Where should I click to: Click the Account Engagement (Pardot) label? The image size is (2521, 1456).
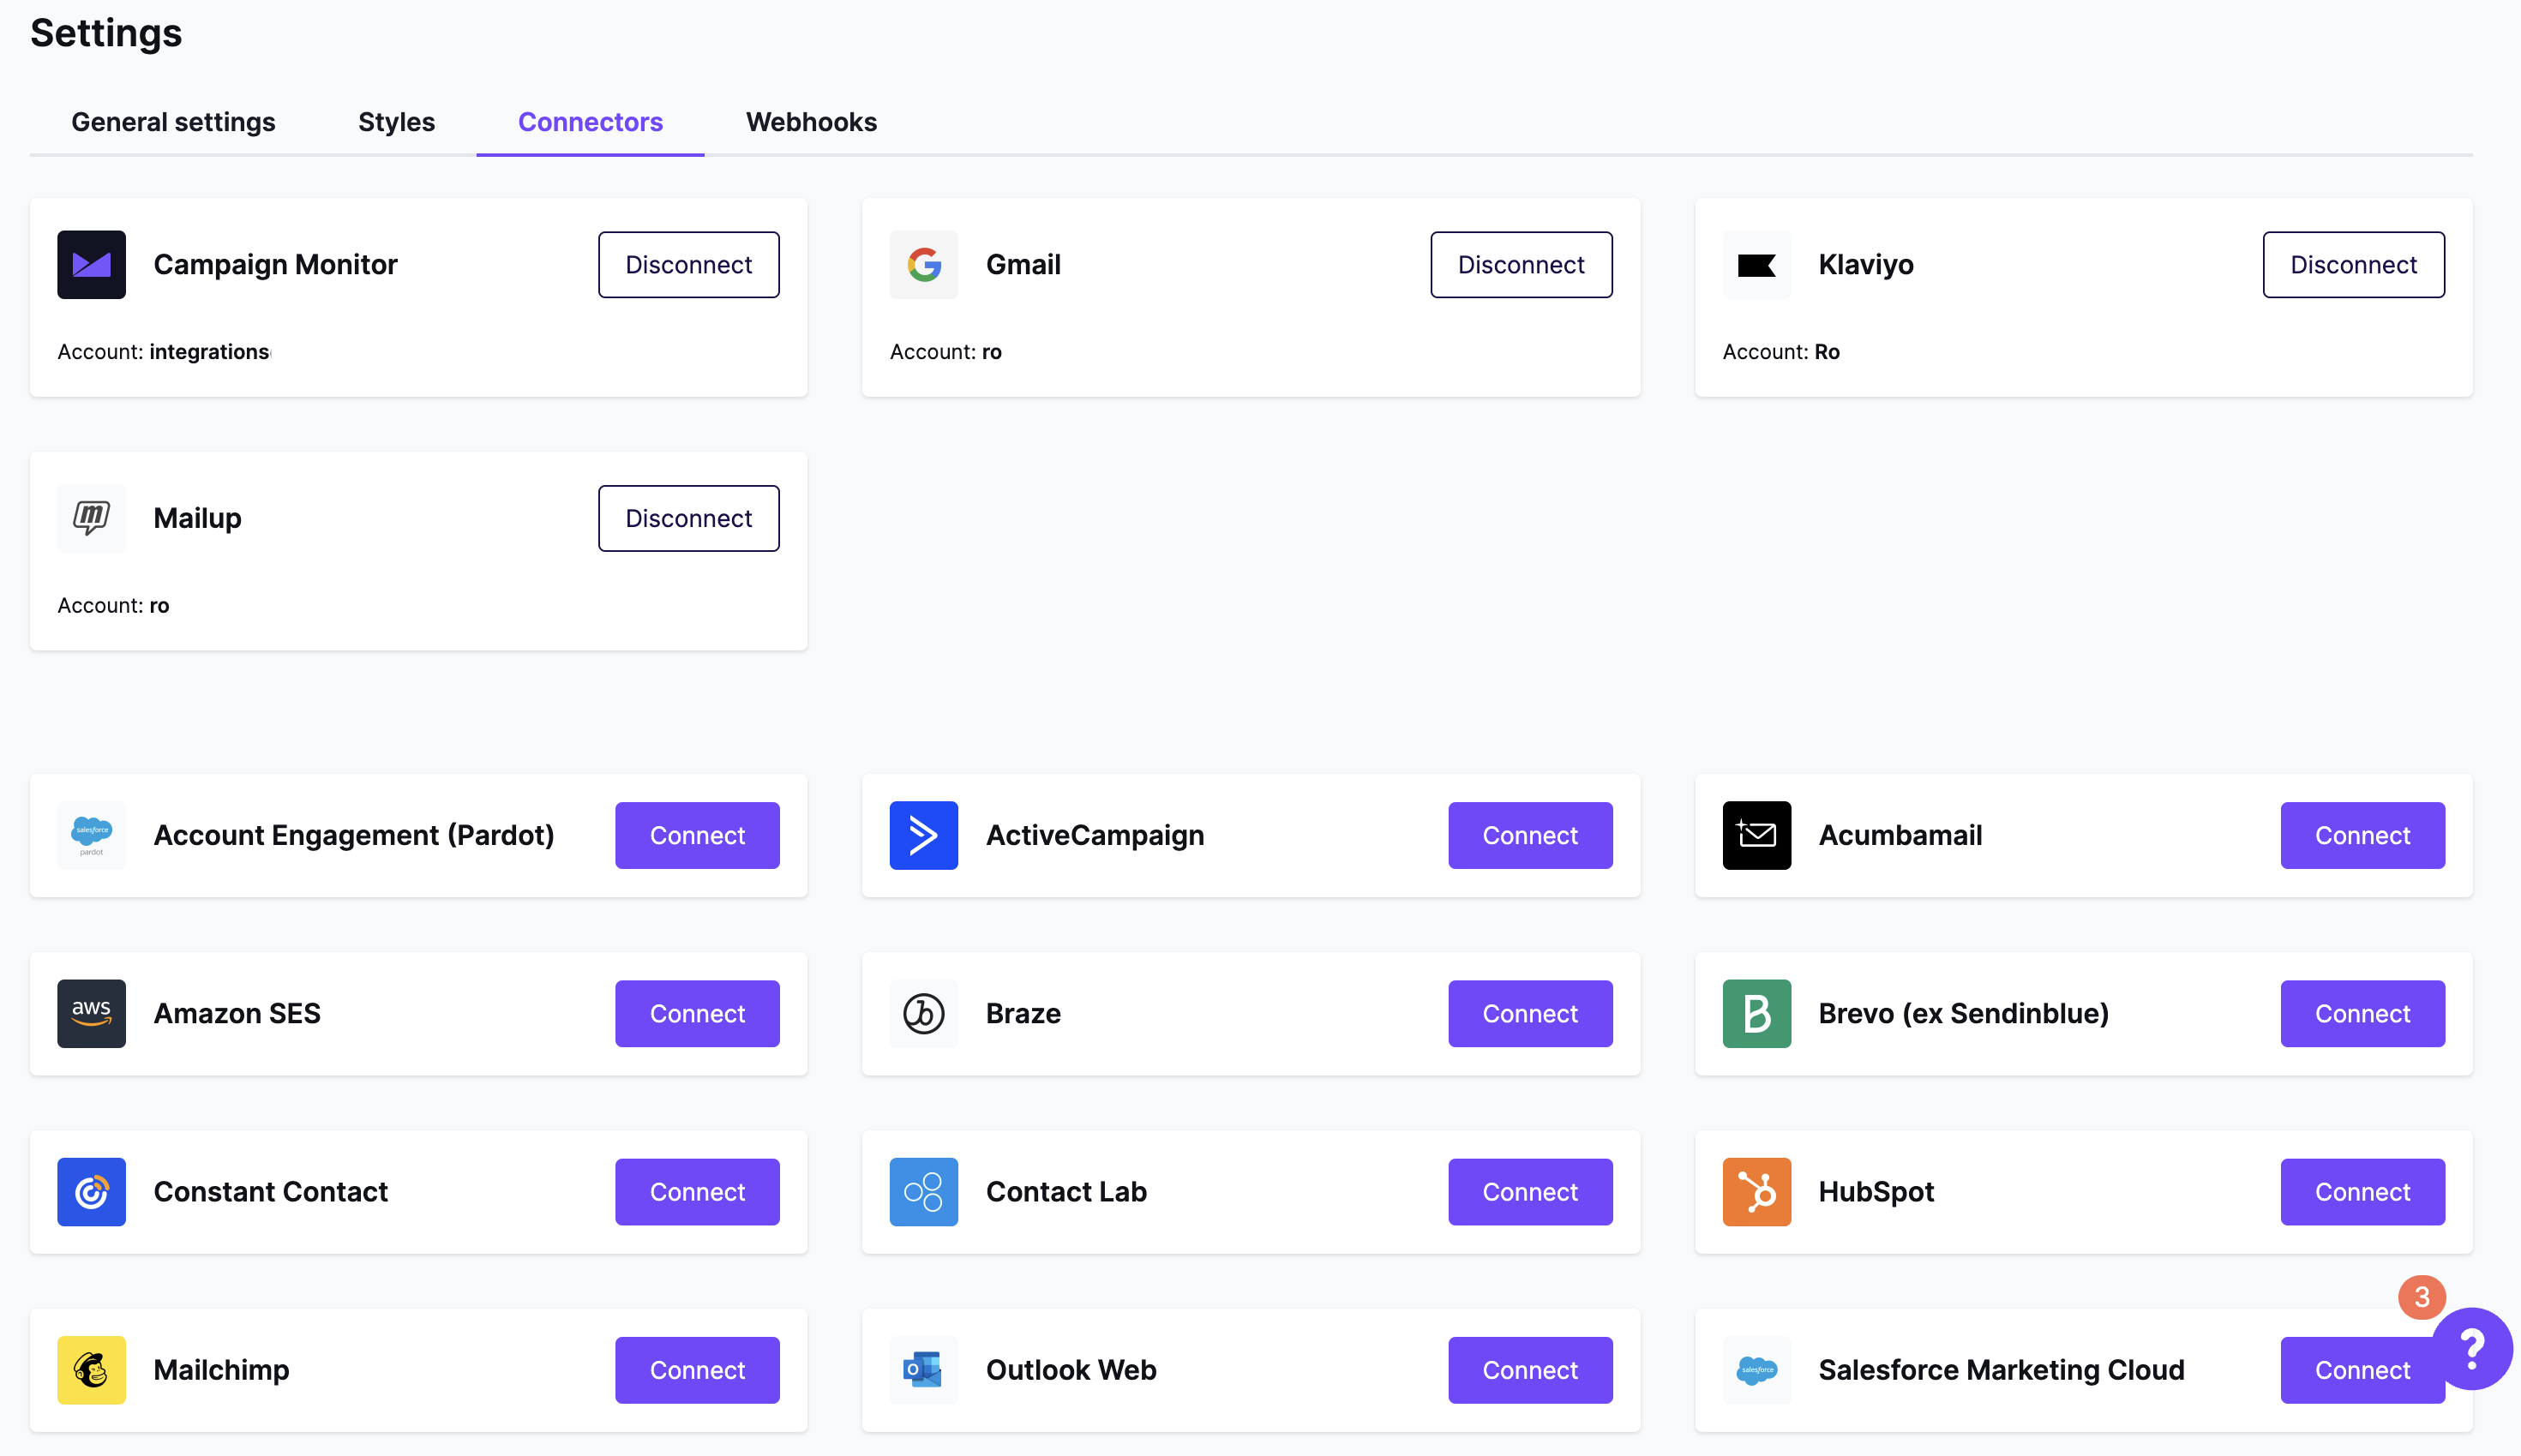click(x=354, y=835)
